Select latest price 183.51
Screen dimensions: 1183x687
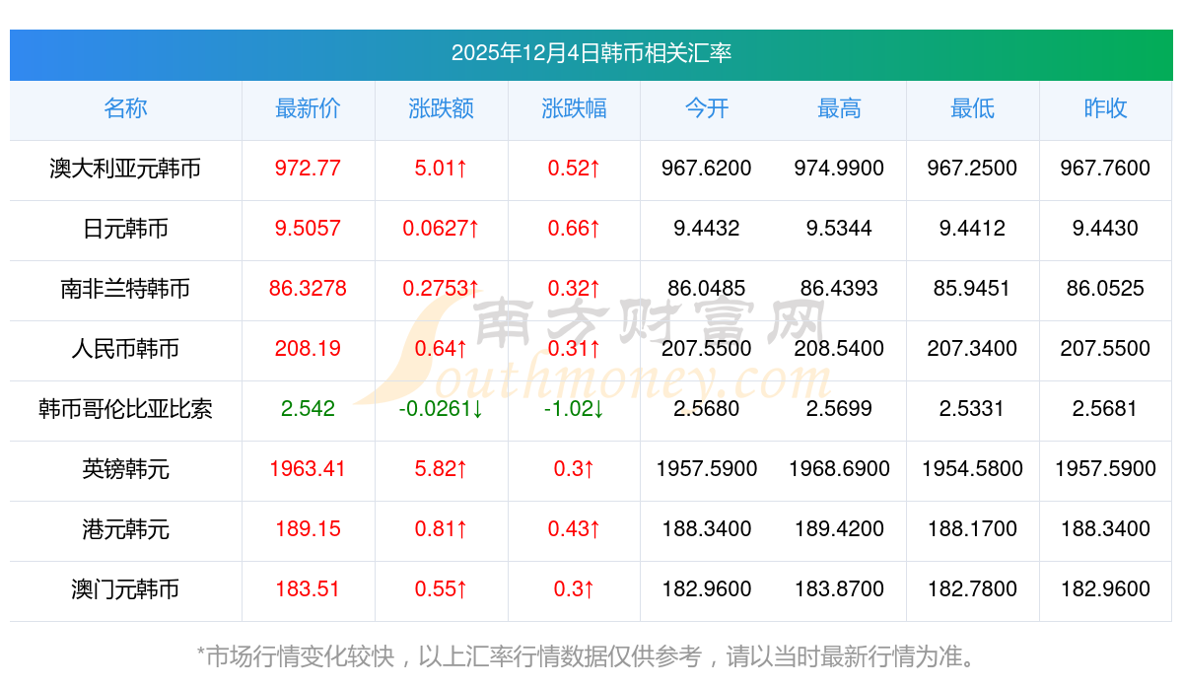tap(308, 589)
